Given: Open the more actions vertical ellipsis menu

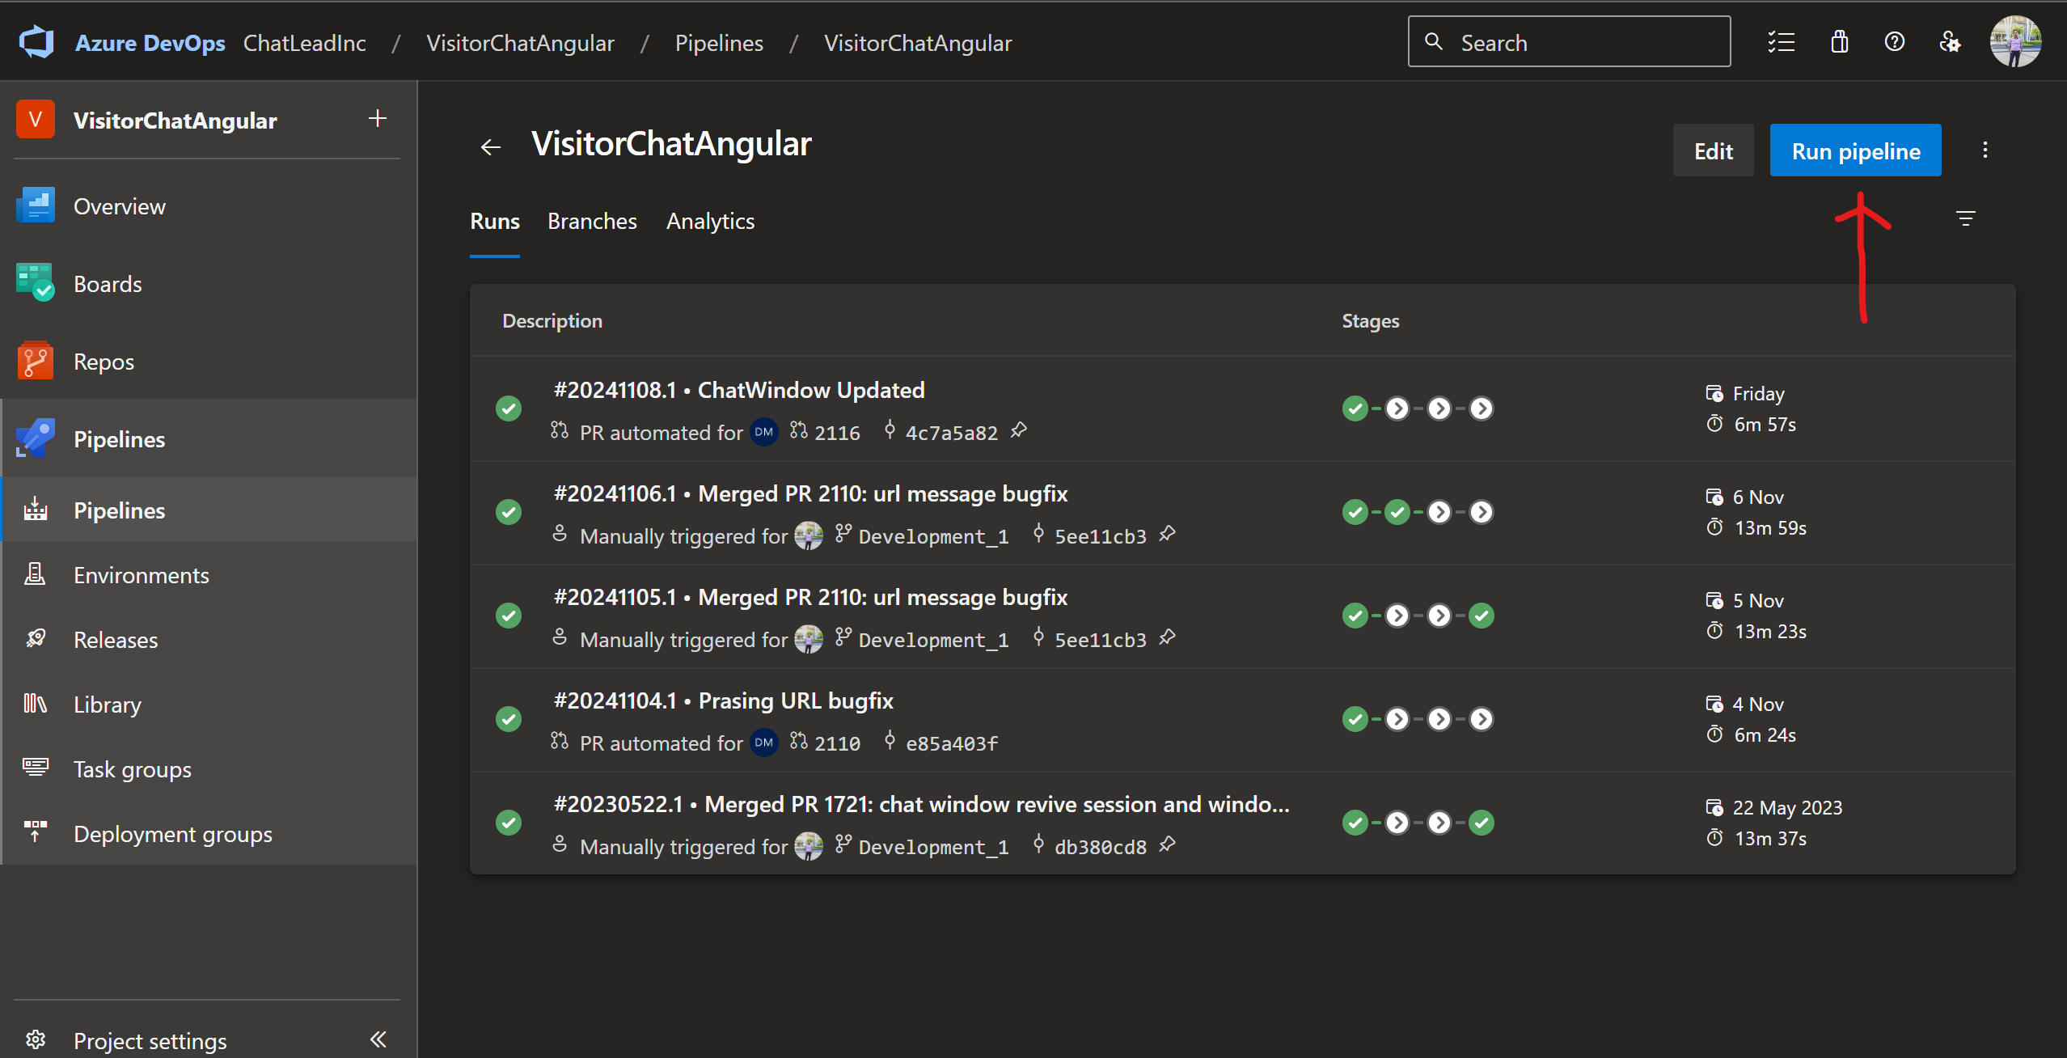Looking at the screenshot, I should pyautogui.click(x=1985, y=150).
